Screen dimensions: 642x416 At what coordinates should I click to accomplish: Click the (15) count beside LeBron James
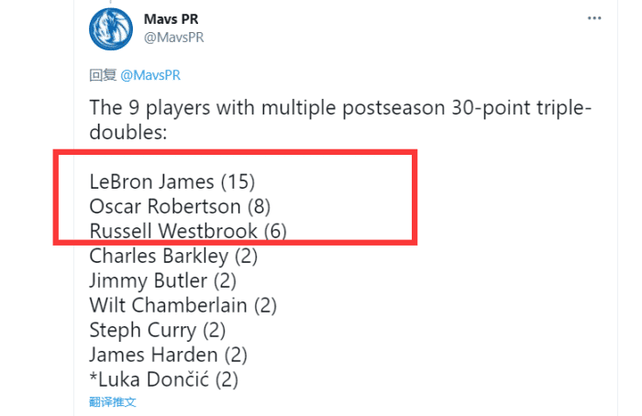tap(238, 181)
